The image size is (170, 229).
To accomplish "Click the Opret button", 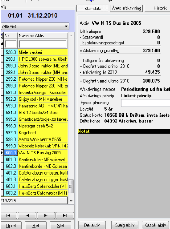I will tap(11, 225).
